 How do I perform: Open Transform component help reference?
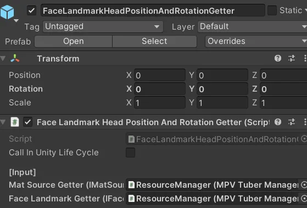(x=278, y=58)
